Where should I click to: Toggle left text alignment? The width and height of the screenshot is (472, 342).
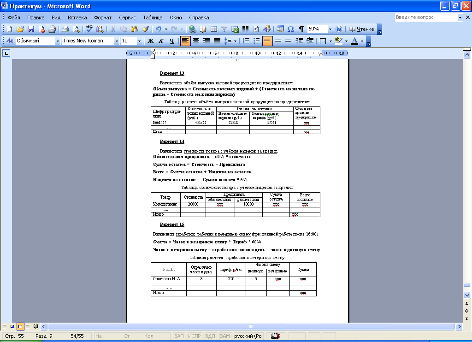[x=185, y=41]
